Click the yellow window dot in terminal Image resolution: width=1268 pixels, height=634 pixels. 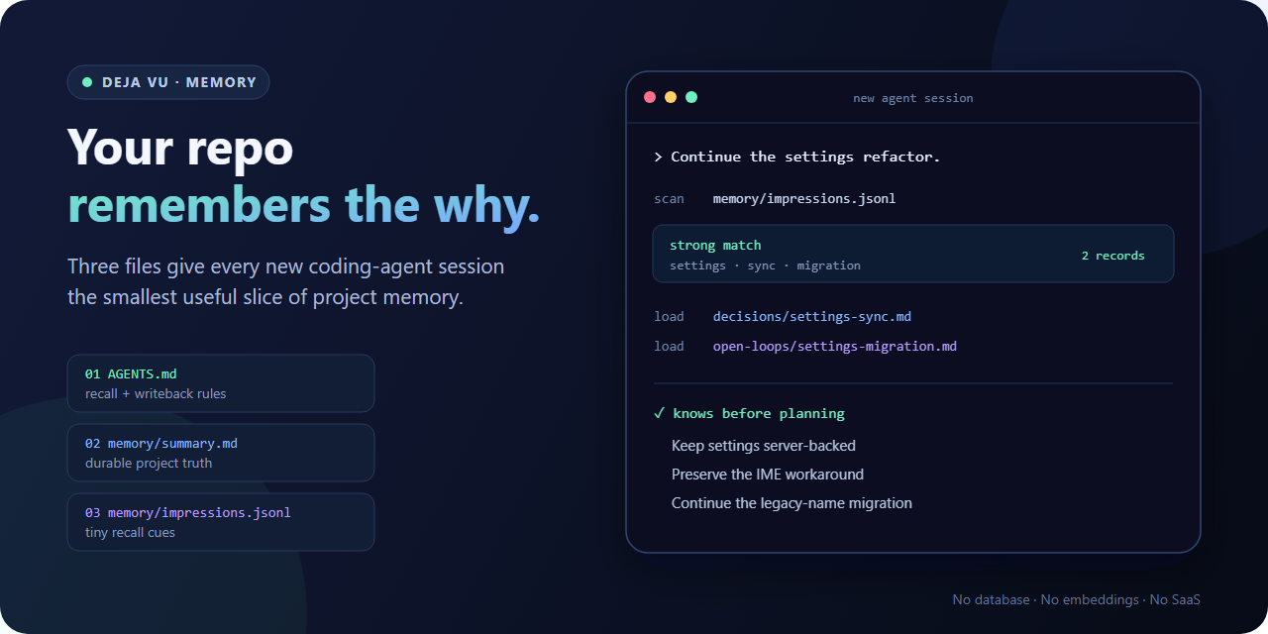pyautogui.click(x=671, y=97)
